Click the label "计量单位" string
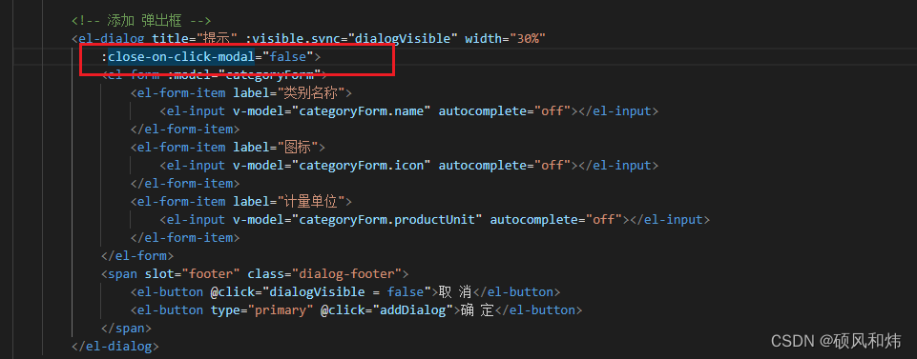The image size is (917, 359). [315, 201]
